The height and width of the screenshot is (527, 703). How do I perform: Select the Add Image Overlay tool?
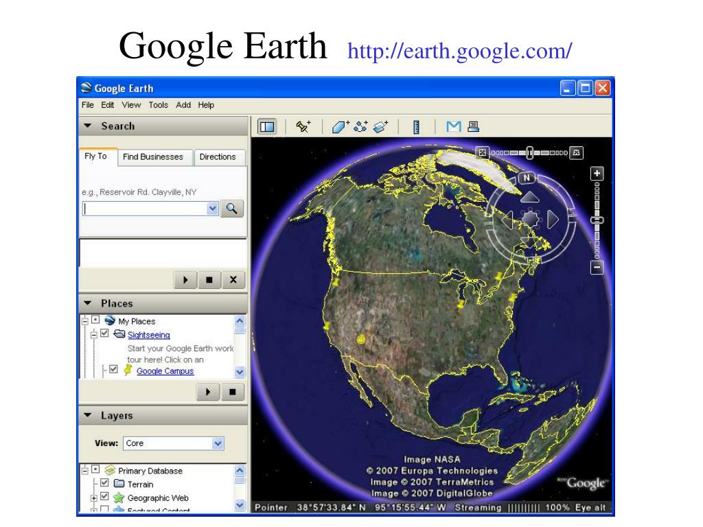pos(380,127)
